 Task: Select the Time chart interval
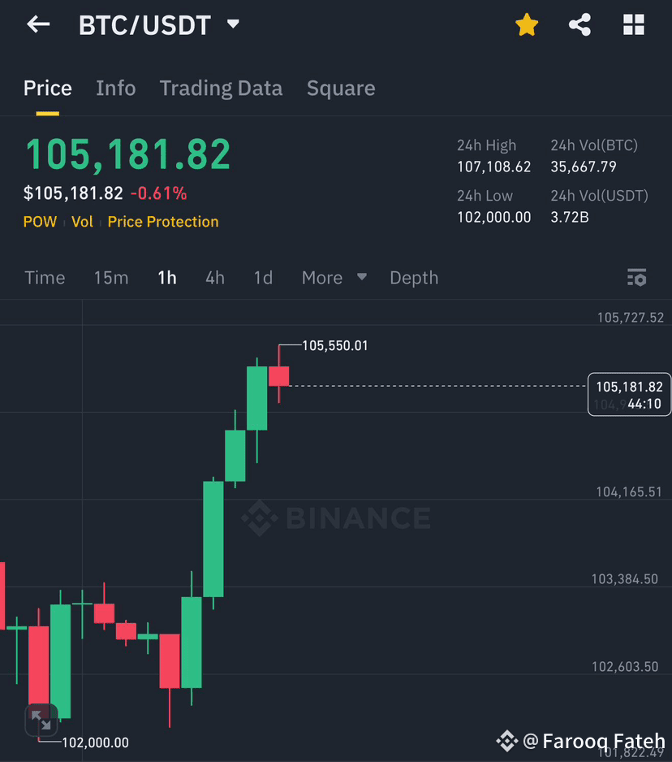(x=45, y=278)
